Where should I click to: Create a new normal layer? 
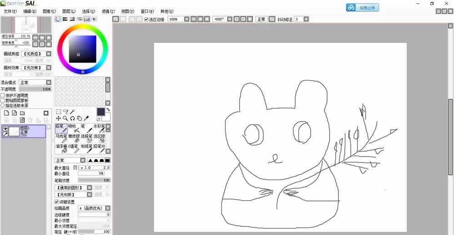pyautogui.click(x=6, y=113)
